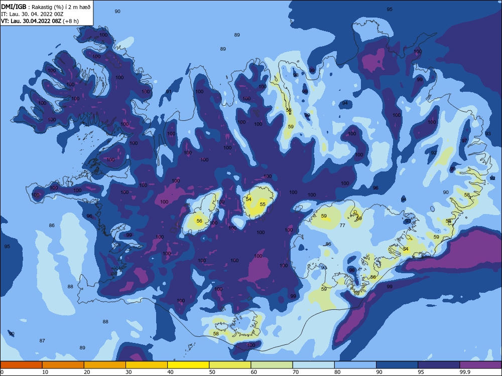This screenshot has width=502, height=376.
Task: Select the purple legend swatch above 99.9
Action: click(481, 365)
